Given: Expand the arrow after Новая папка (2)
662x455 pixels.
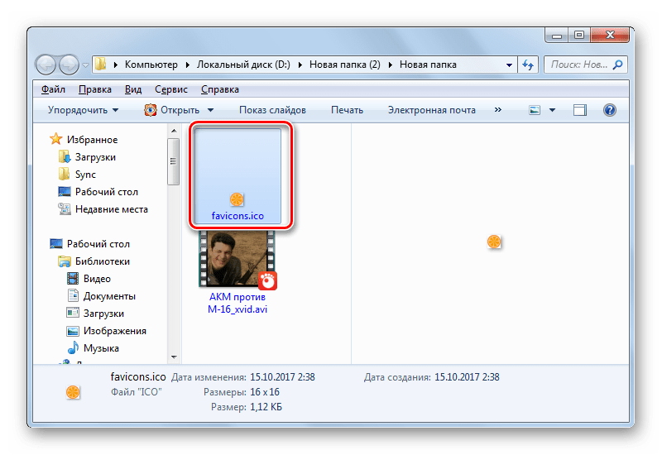Looking at the screenshot, I should click(390, 65).
